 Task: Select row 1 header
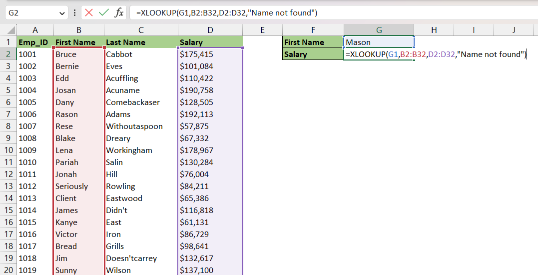pos(8,42)
